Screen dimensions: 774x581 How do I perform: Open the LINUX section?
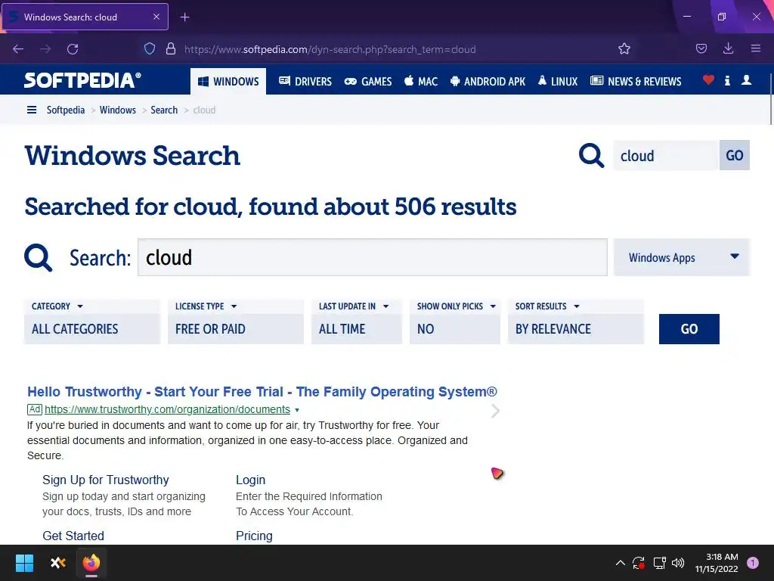pyautogui.click(x=558, y=81)
